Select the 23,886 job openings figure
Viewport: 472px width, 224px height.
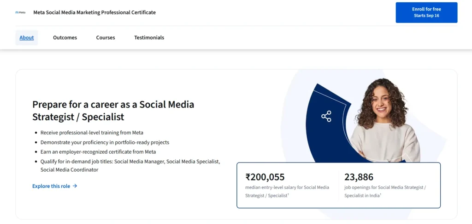click(x=359, y=177)
